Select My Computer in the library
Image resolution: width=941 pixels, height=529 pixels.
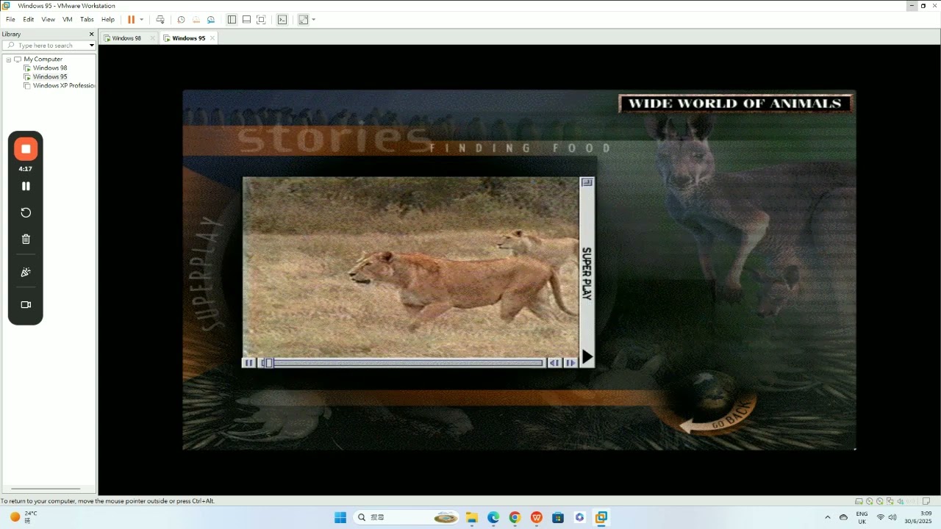coord(43,60)
